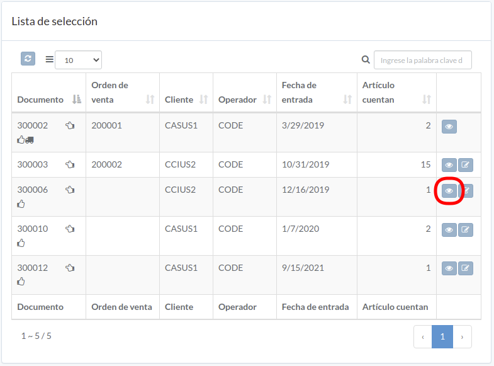The image size is (494, 366).
Task: Sort by Operador column
Action: (x=245, y=93)
